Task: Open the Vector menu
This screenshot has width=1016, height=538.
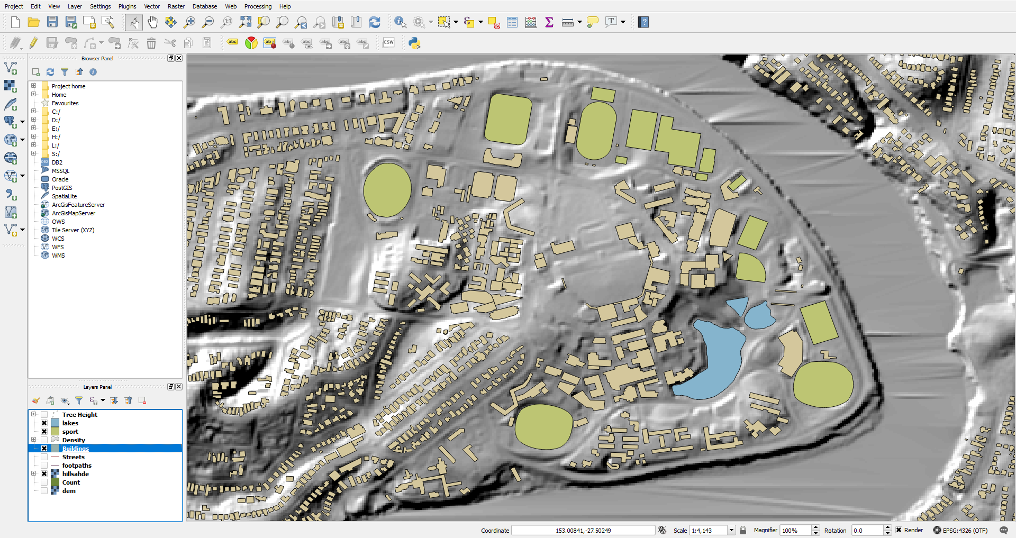Action: pos(152,6)
